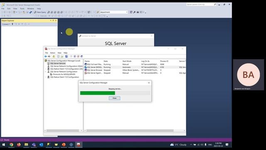Screen dimensions: 266x150
Task: Click the Process ID column header
Action: pyautogui.click(x=169, y=61)
